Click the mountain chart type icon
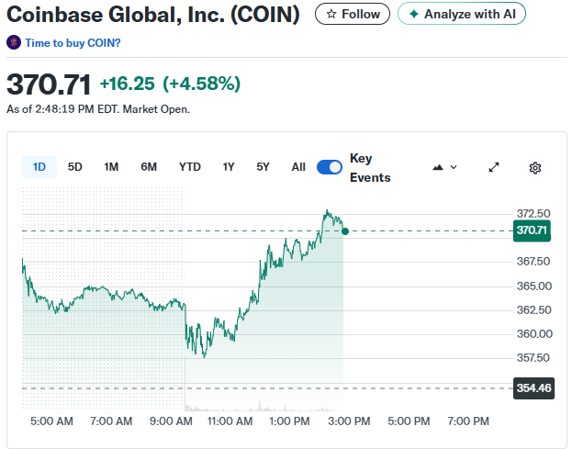Image resolution: width=572 pixels, height=449 pixels. pyautogui.click(x=438, y=167)
